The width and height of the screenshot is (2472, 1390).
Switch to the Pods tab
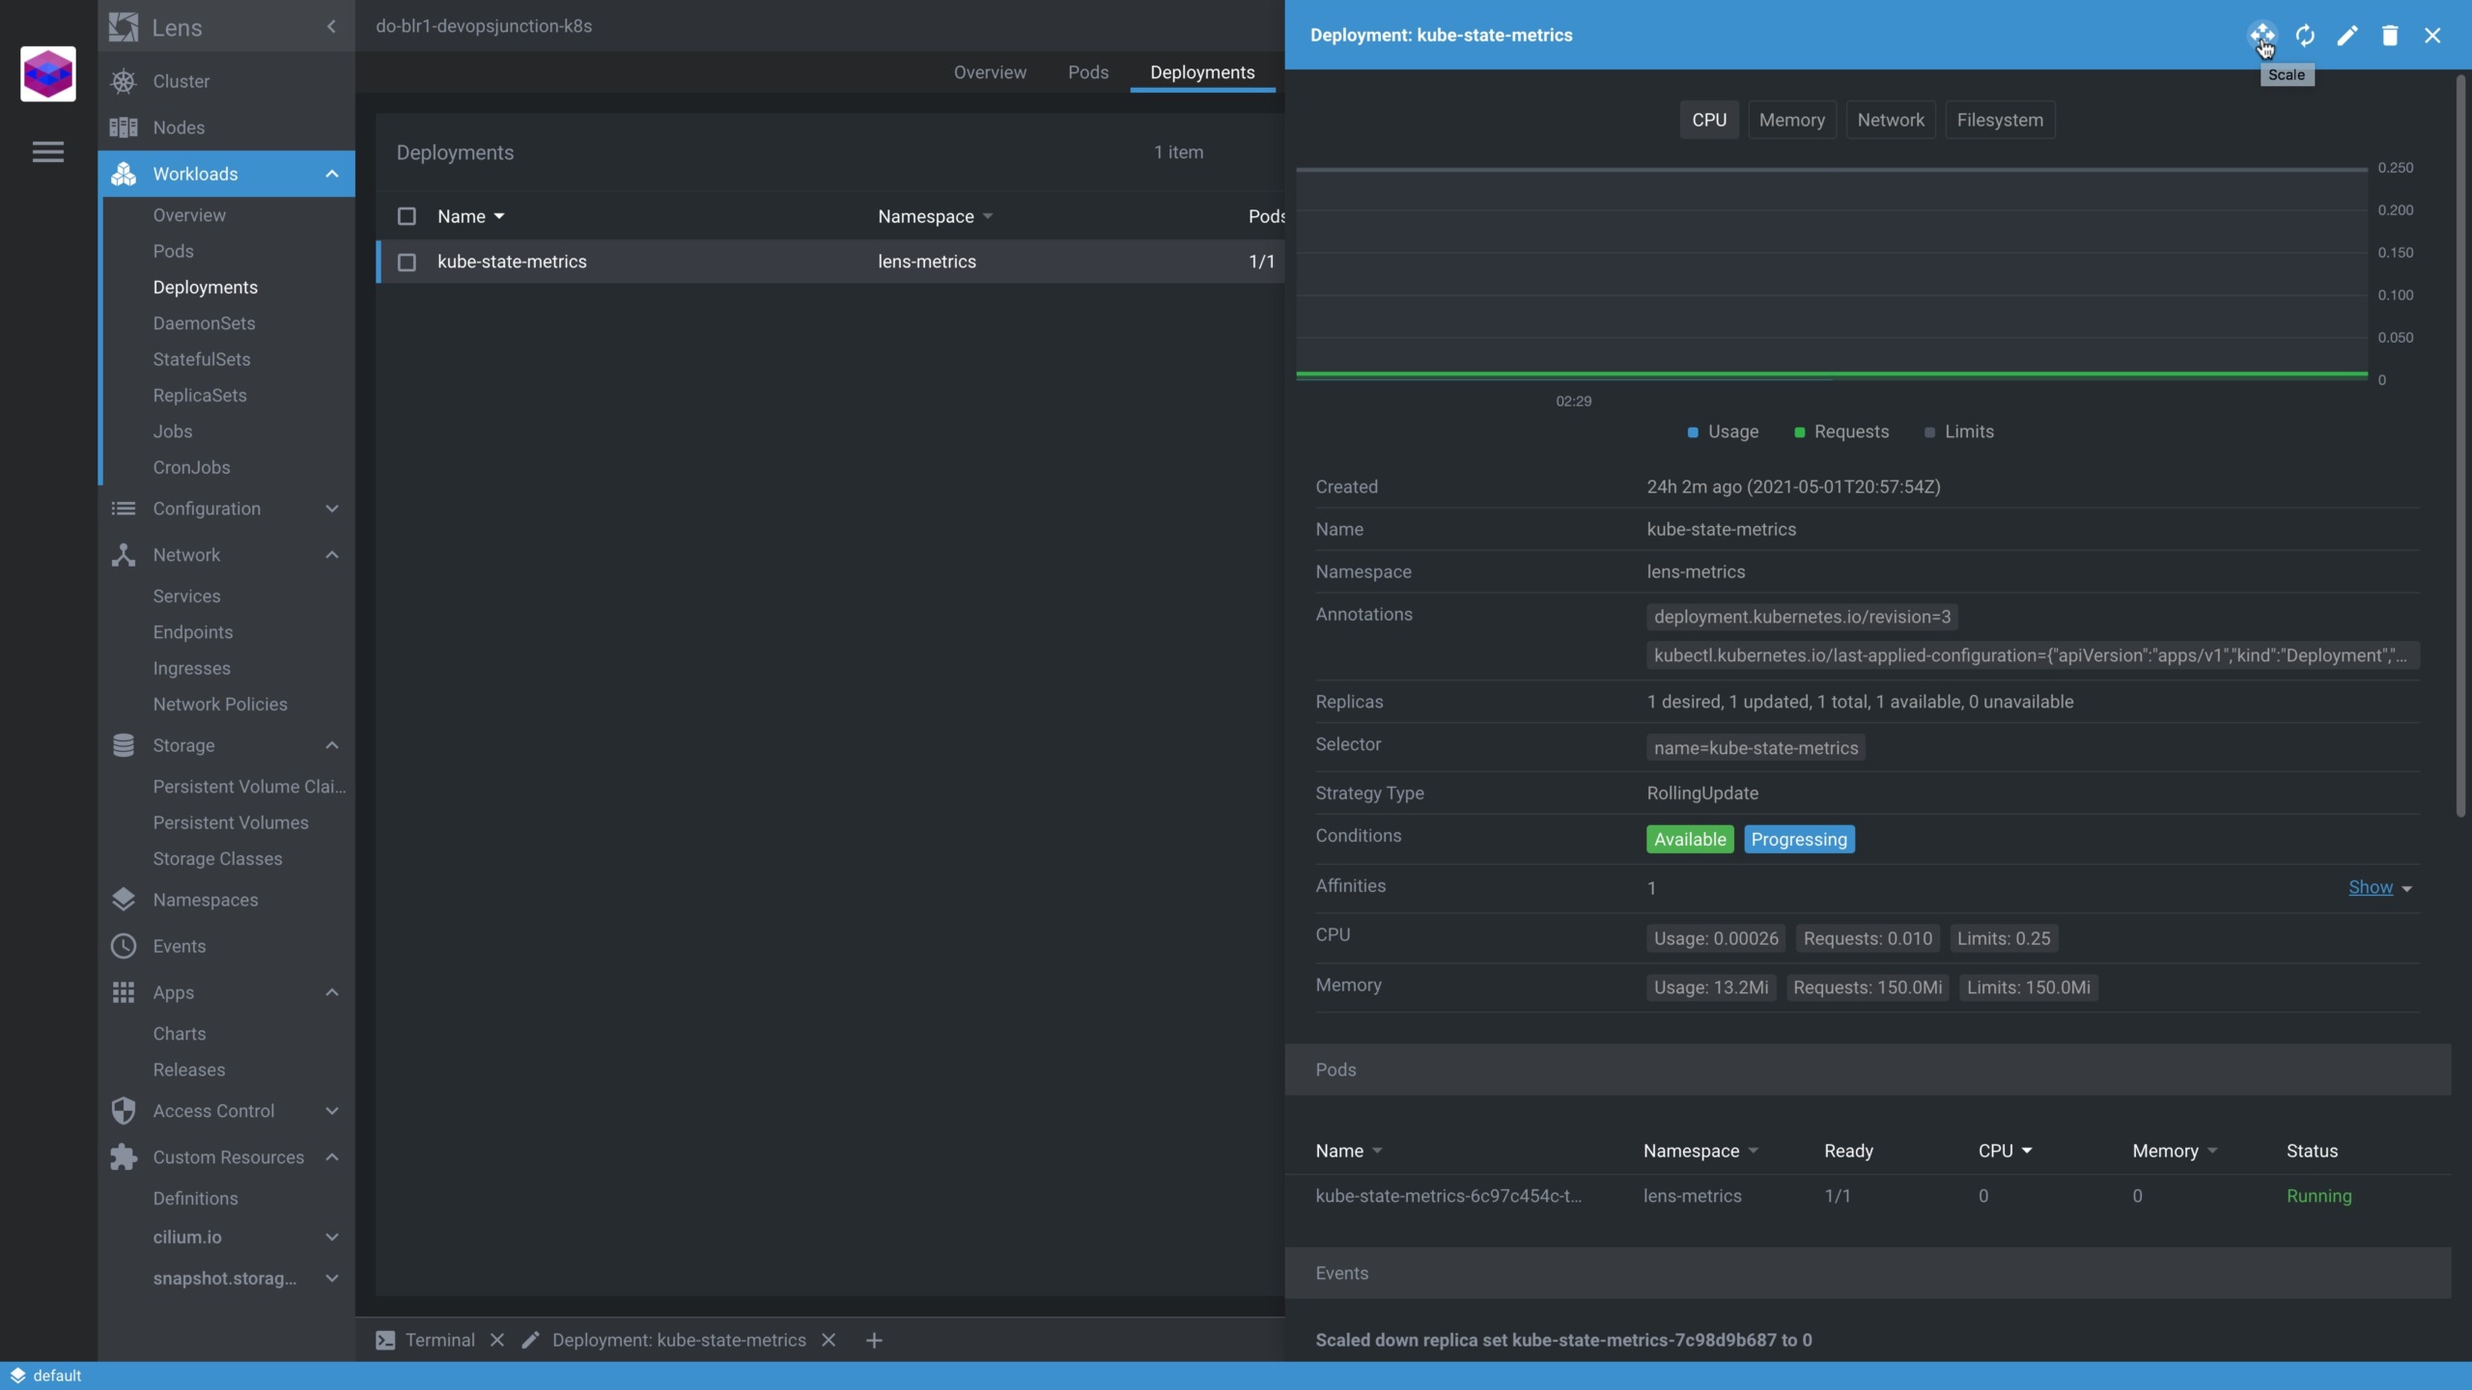click(x=1088, y=72)
